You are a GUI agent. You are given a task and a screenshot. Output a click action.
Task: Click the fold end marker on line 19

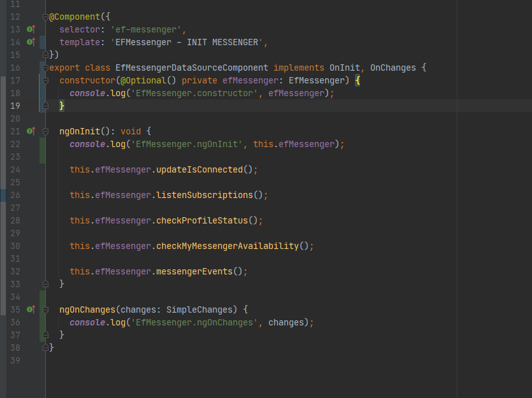[x=45, y=106]
